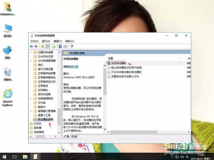The image size is (214, 160).
Task: Select the 设置自动运行的默认行为 policy setting
Action: pyautogui.click(x=123, y=77)
